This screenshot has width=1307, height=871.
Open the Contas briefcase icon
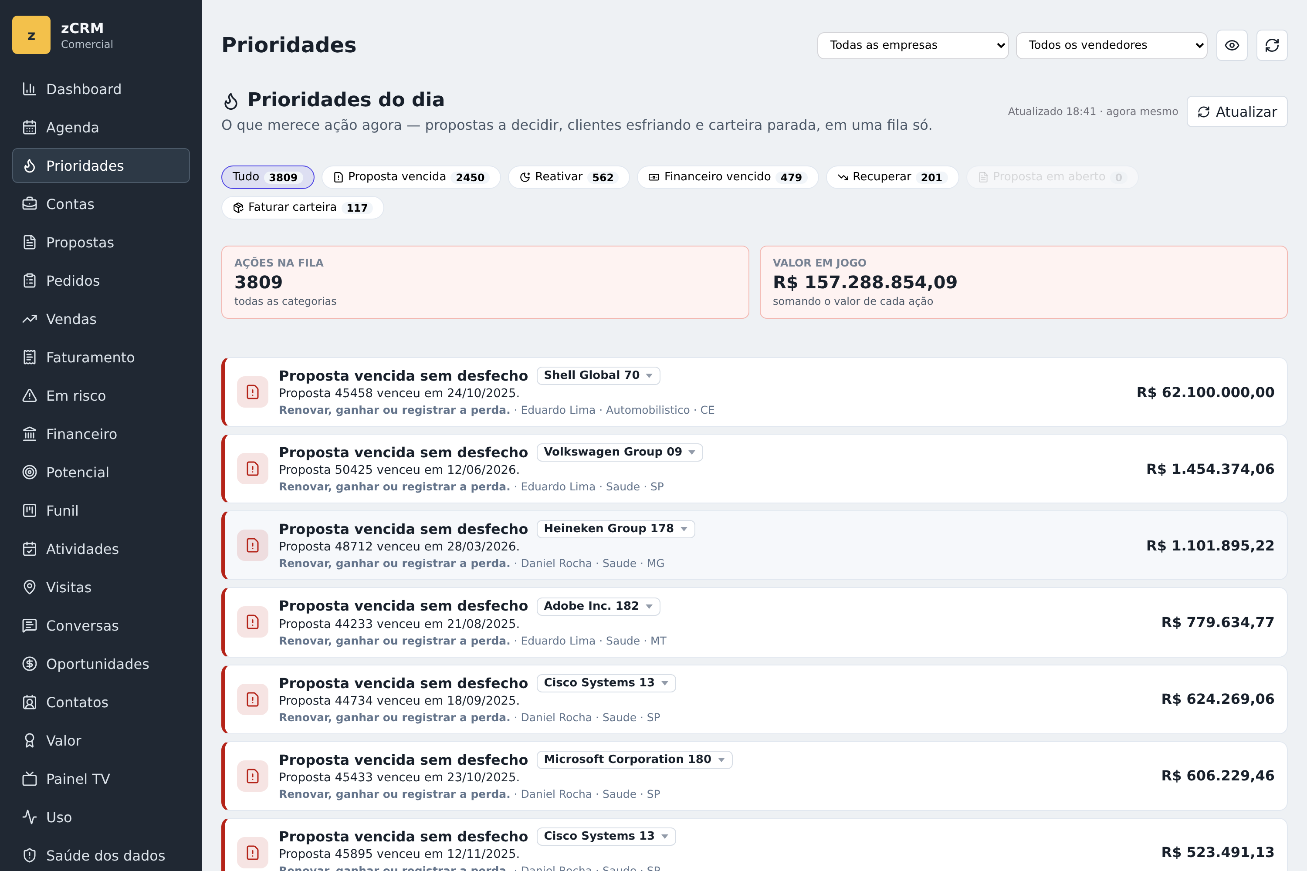[x=30, y=204]
